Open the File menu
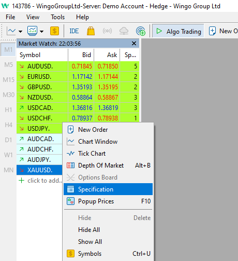Screen dimensions: 238x261 pyautogui.click(x=10, y=17)
